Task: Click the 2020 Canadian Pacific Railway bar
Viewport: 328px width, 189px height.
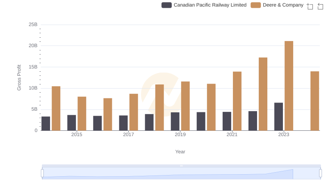Action: pos(201,121)
